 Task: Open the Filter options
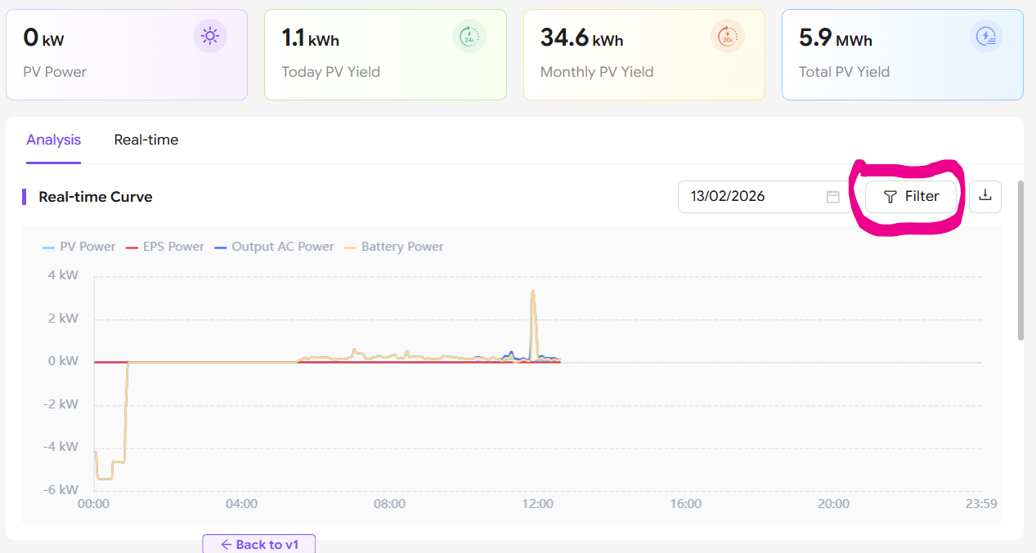[911, 197]
